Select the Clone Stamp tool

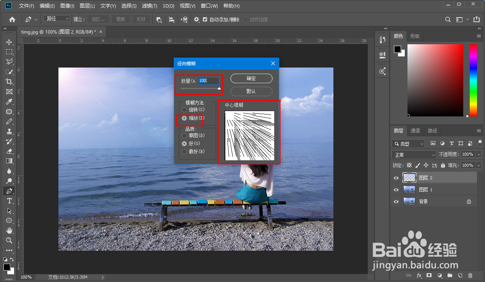(x=9, y=131)
